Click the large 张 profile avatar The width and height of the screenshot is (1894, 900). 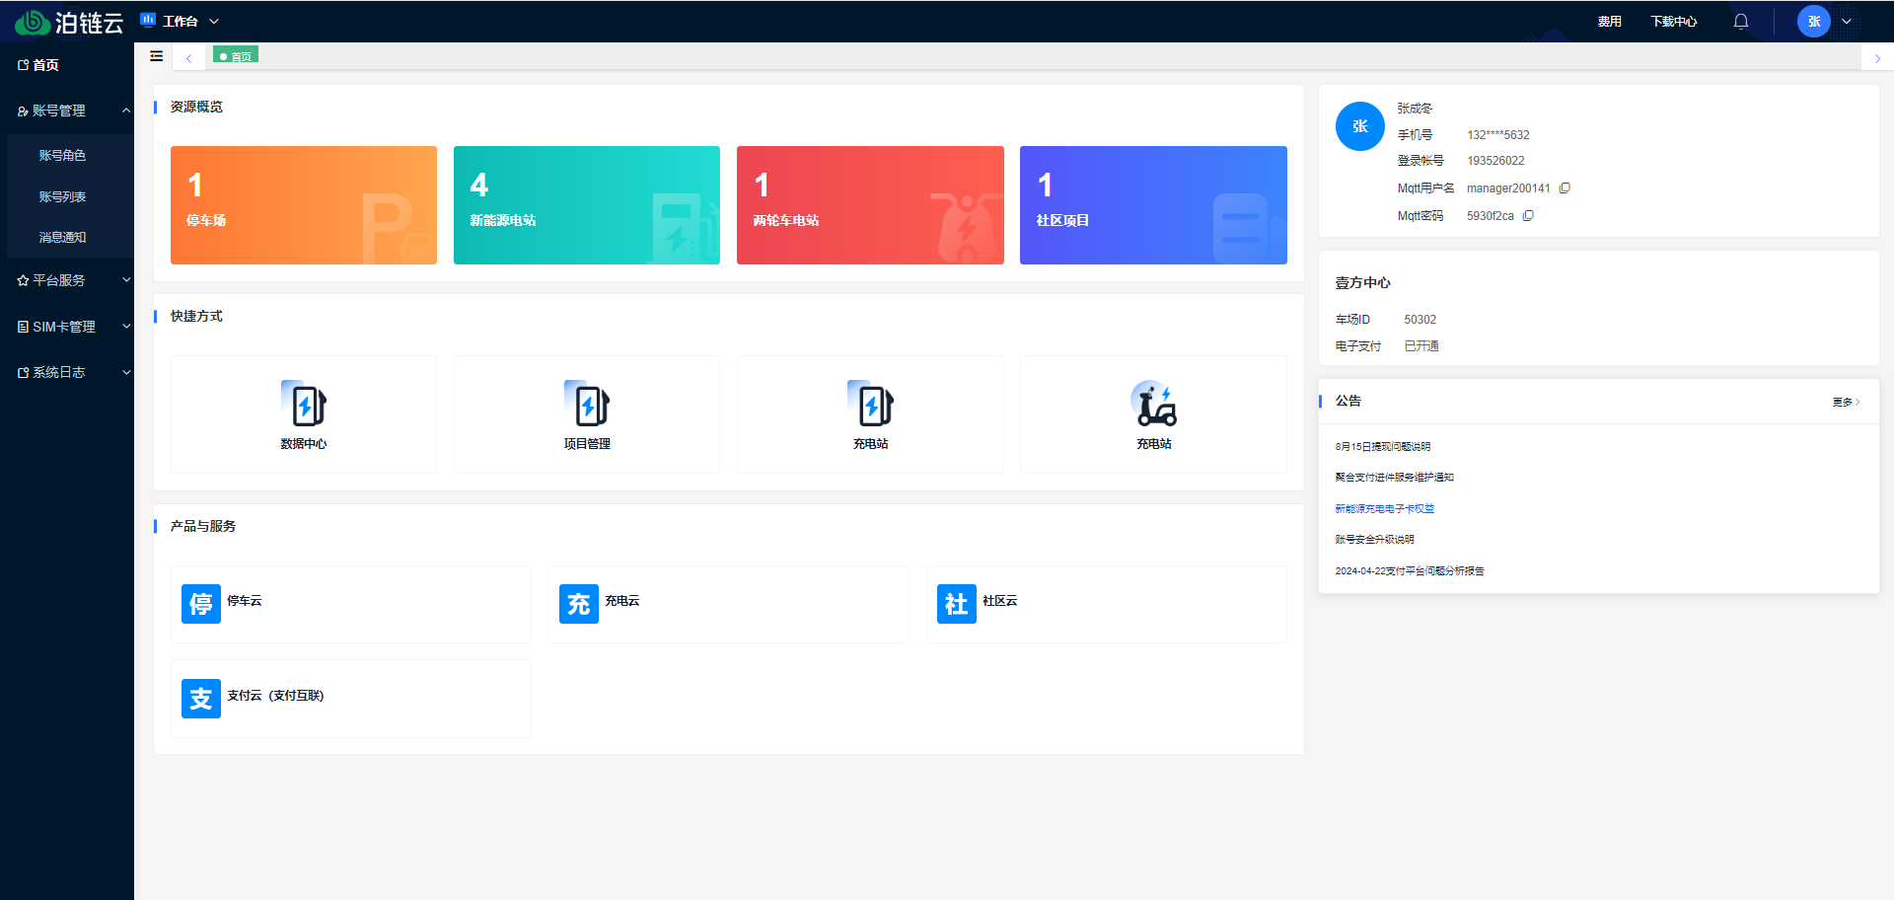point(1360,126)
